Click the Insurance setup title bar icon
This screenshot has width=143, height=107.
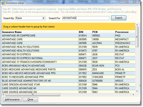3,3
